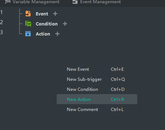Click the plus icon next to Condition
The height and width of the screenshot is (130, 165).
point(65,24)
